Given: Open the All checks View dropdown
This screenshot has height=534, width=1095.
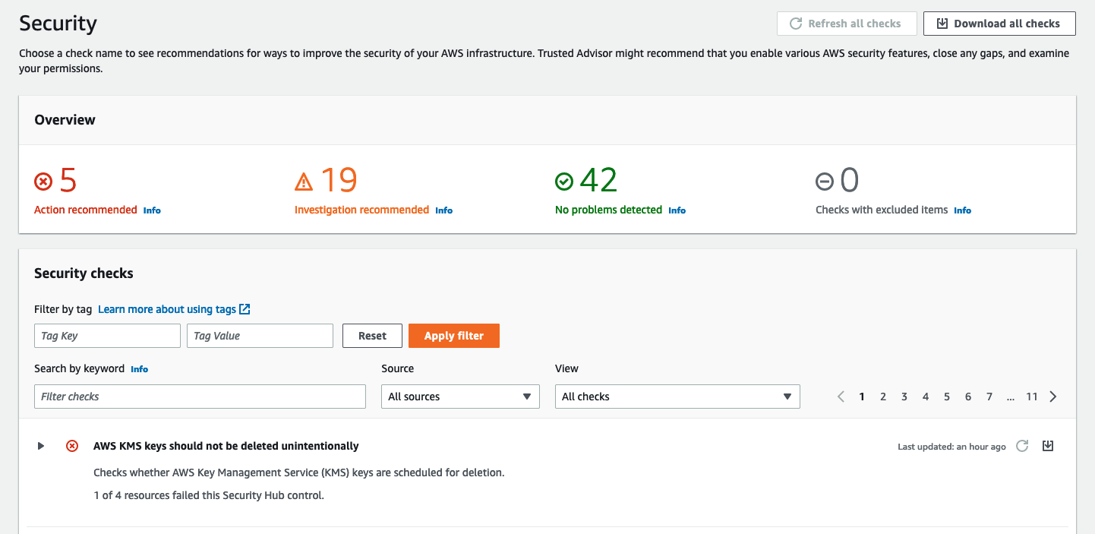Looking at the screenshot, I should 677,397.
